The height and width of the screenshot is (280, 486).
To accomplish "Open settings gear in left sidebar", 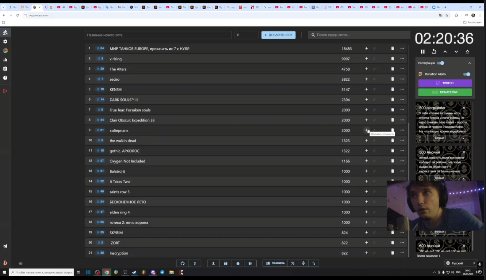I will (x=5, y=41).
